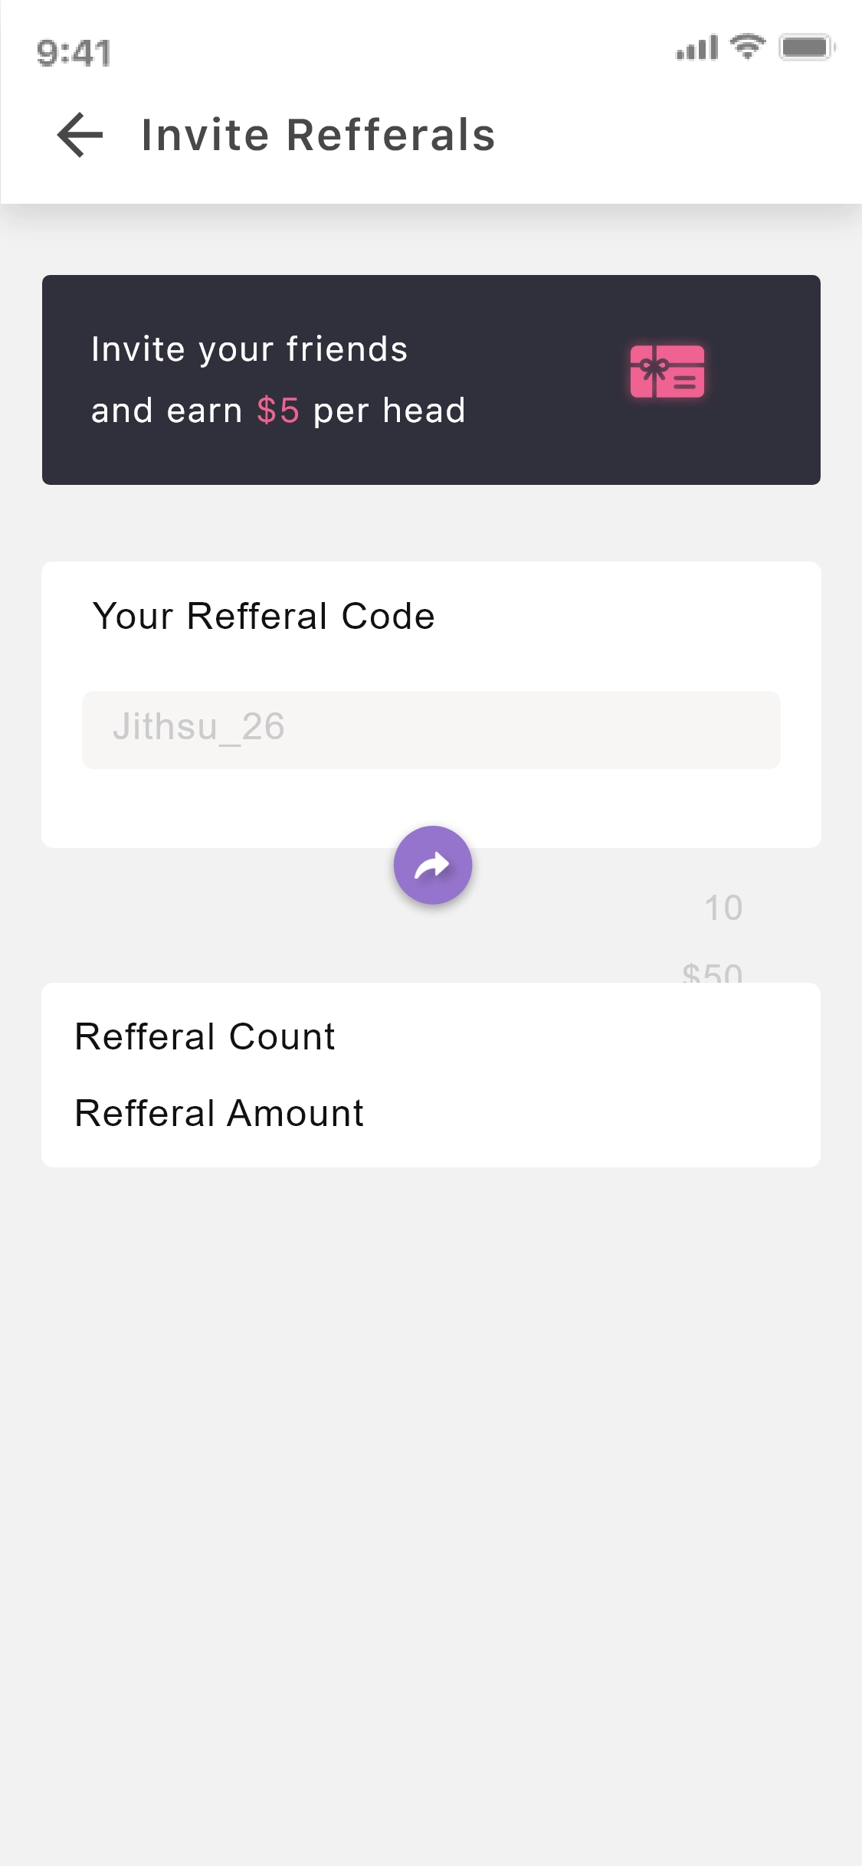Click the 9:41 clock in status bar

click(x=74, y=53)
